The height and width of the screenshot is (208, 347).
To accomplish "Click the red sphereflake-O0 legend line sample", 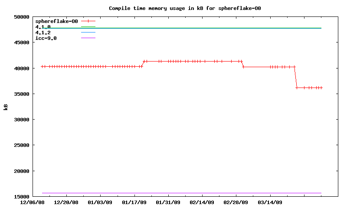I will [88, 21].
